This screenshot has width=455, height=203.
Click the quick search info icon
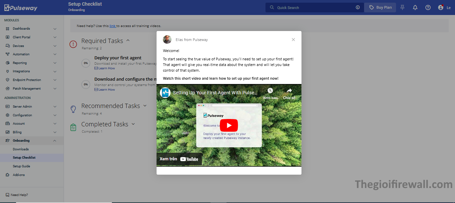(x=358, y=7)
